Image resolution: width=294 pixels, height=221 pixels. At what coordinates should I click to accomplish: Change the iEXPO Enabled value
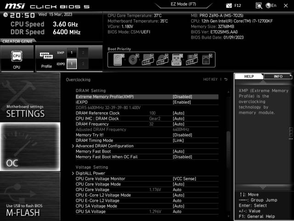pos(182,102)
